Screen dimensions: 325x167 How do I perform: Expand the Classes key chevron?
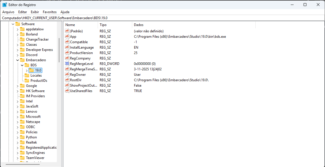(x=18, y=45)
